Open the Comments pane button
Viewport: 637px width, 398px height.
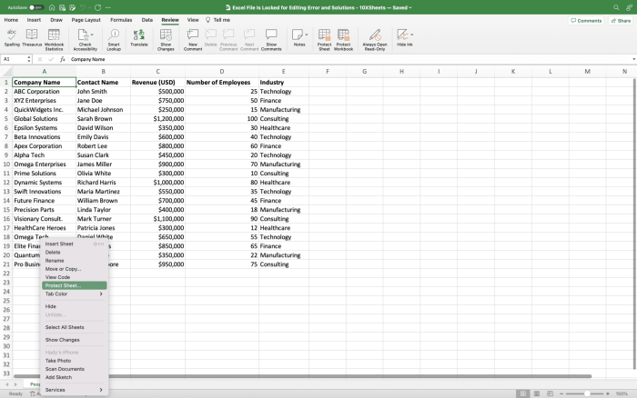[585, 20]
